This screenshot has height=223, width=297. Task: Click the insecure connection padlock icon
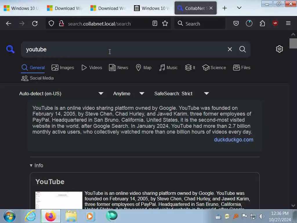[x=61, y=24]
